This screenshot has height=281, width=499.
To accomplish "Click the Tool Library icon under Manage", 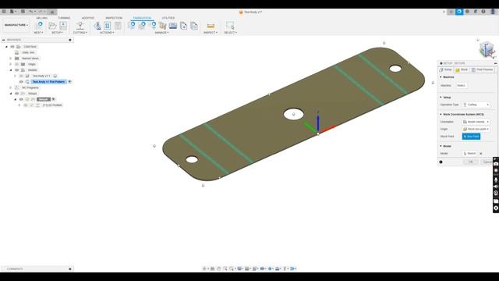I will 163,26.
